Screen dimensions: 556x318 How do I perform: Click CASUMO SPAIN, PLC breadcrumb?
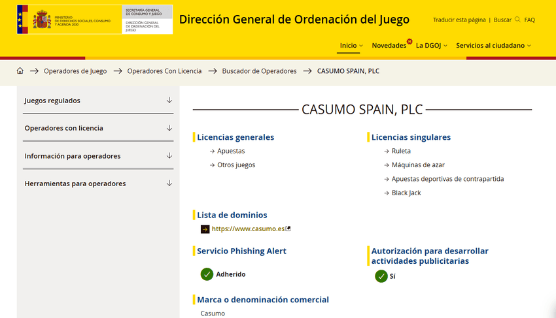[x=348, y=71]
